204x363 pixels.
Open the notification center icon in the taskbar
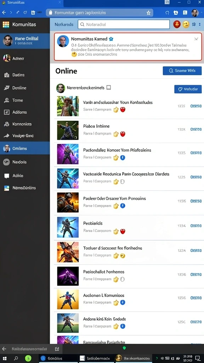point(198,358)
